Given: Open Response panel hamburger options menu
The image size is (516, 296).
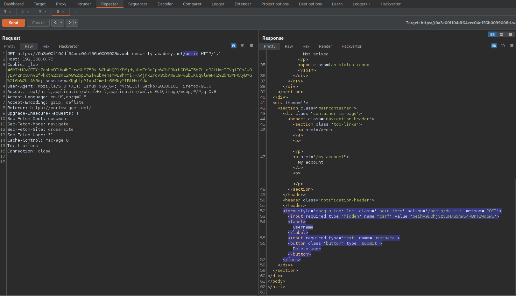Looking at the screenshot, I should 512,46.
